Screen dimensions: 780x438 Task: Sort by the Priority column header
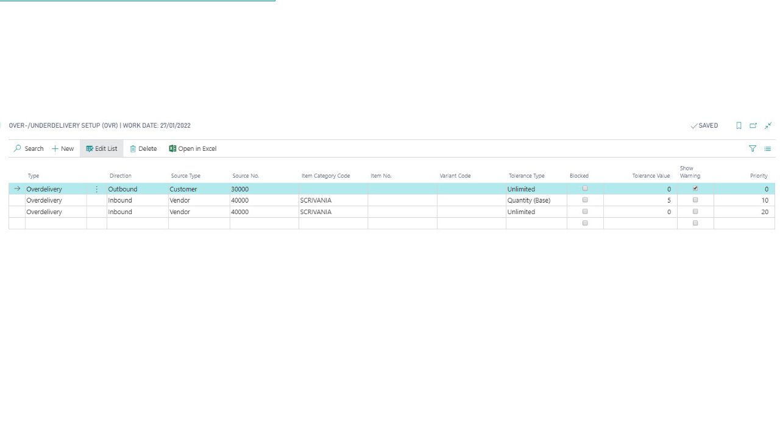click(x=759, y=176)
